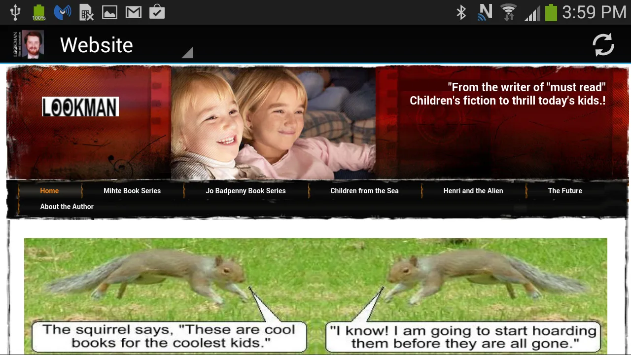Tap the blue Malwarebytes notification icon
Screen dimensions: 631x355
(62, 12)
